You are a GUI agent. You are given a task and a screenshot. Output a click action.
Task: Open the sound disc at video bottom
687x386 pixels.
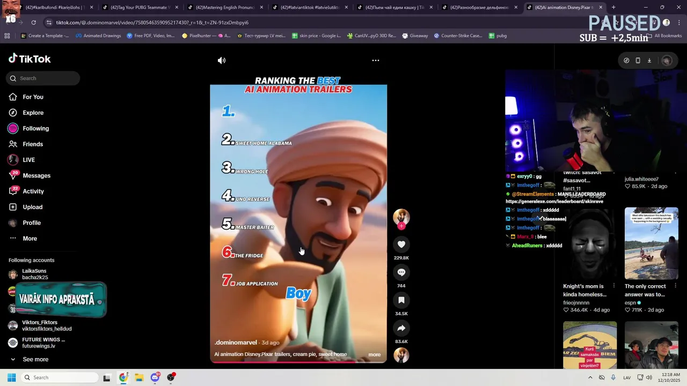(x=401, y=355)
